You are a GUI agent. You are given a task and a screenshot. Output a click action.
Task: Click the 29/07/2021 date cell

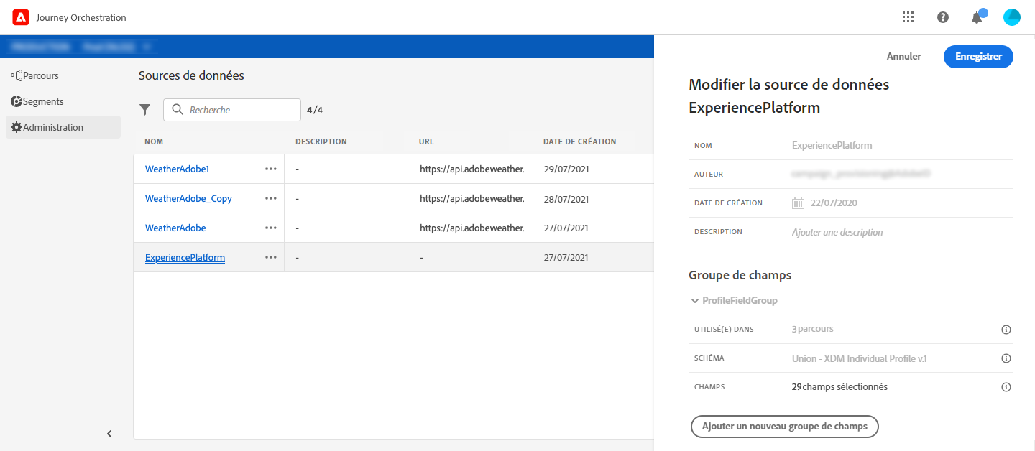pos(566,169)
